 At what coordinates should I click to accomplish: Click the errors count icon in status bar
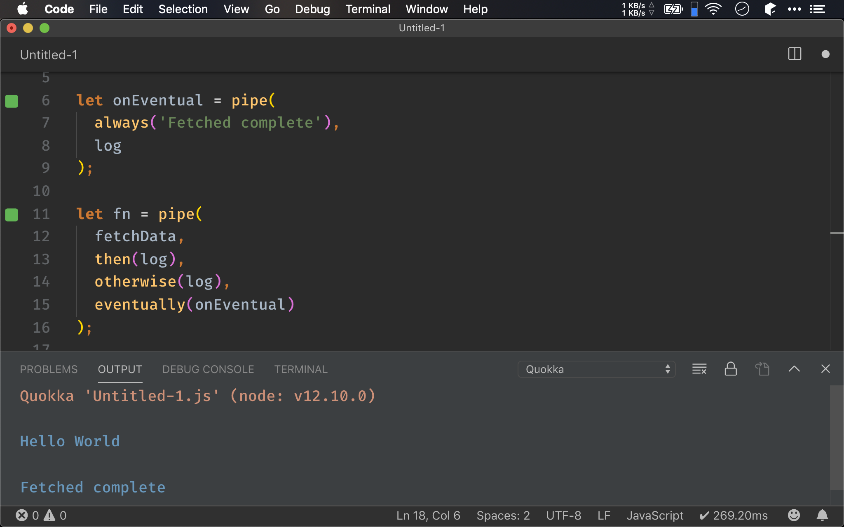pyautogui.click(x=22, y=515)
